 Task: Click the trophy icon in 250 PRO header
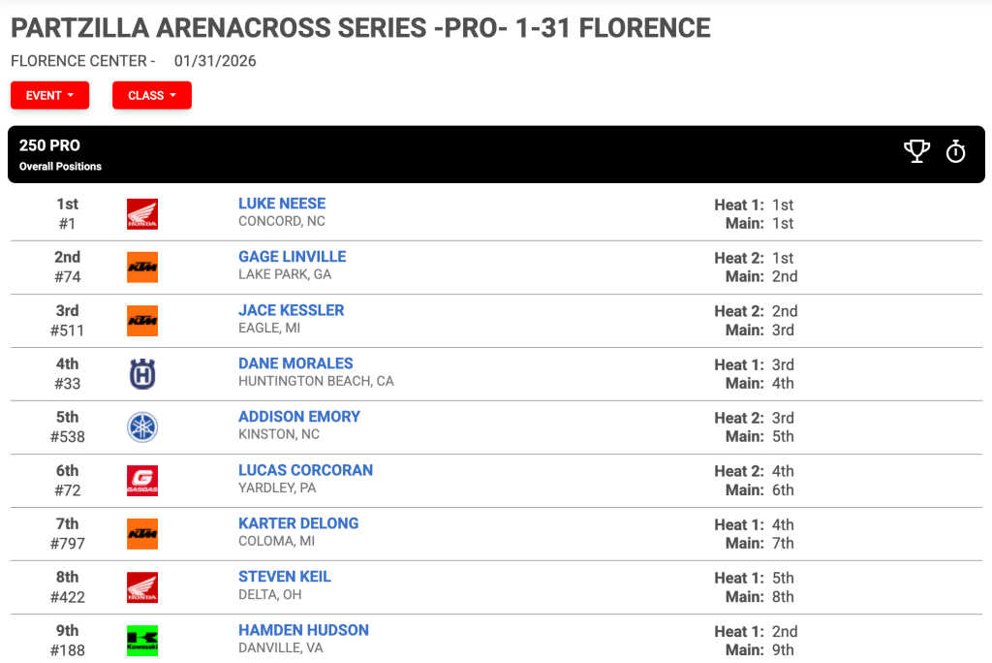click(x=916, y=152)
